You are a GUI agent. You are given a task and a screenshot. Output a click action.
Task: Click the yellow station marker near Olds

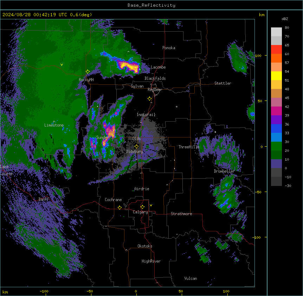[x=136, y=147]
